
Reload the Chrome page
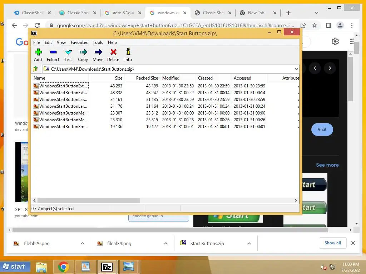(x=37, y=25)
